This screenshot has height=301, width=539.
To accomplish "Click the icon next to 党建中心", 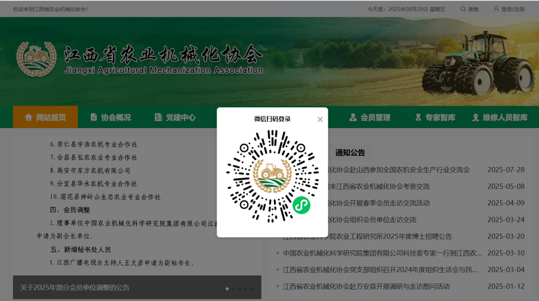I will [x=158, y=118].
